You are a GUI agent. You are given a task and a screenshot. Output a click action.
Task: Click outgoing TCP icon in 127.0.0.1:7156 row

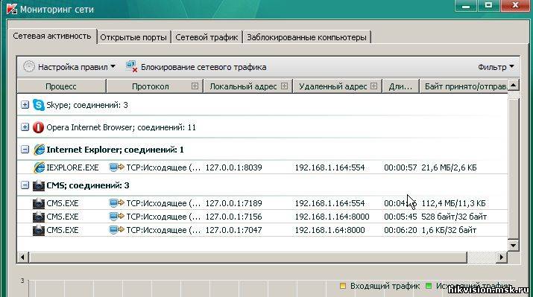[x=116, y=216]
